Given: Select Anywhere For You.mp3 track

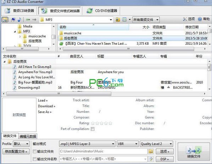Looking at the screenshot, I should (35, 72).
